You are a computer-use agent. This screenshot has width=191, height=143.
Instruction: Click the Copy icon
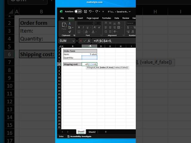point(70,27)
